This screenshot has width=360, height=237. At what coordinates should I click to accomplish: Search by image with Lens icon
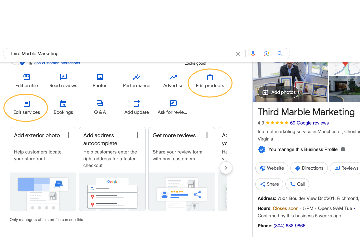point(266,54)
